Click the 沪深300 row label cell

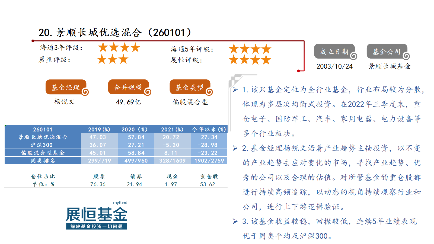(43, 145)
